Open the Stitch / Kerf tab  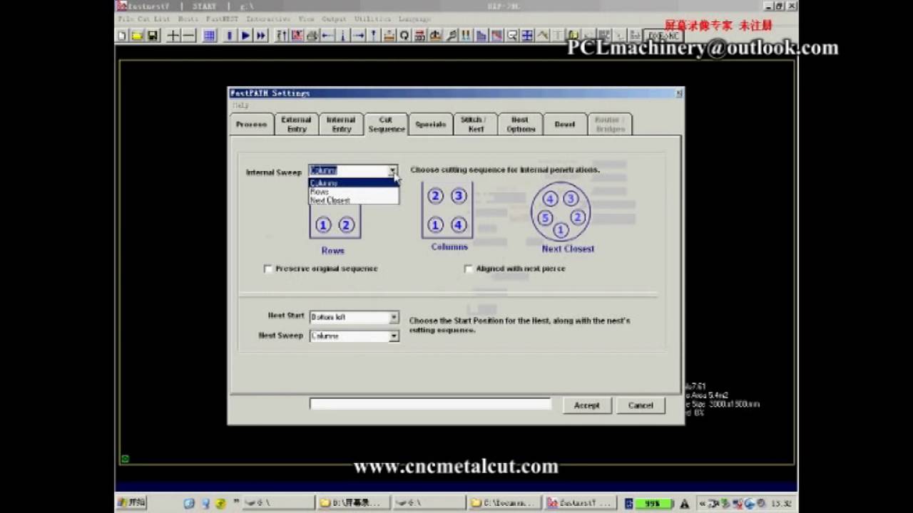coord(475,124)
